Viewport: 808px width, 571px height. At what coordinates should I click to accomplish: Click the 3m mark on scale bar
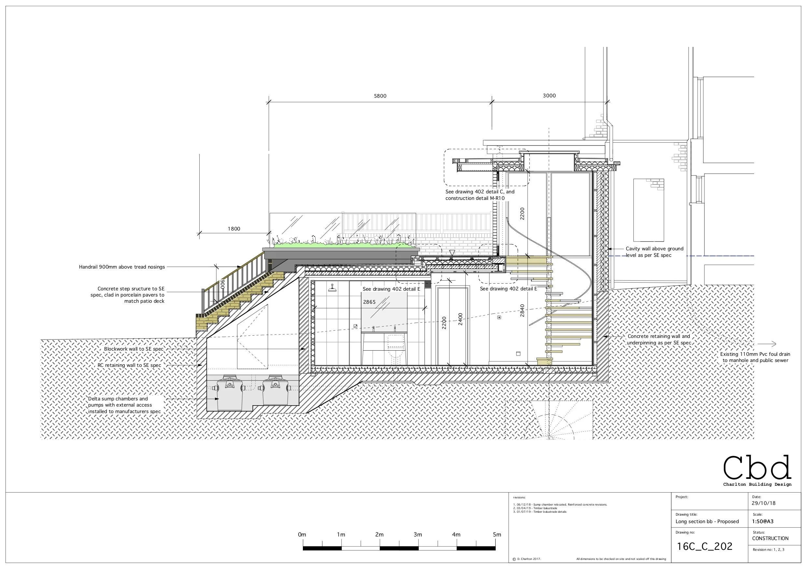418,535
